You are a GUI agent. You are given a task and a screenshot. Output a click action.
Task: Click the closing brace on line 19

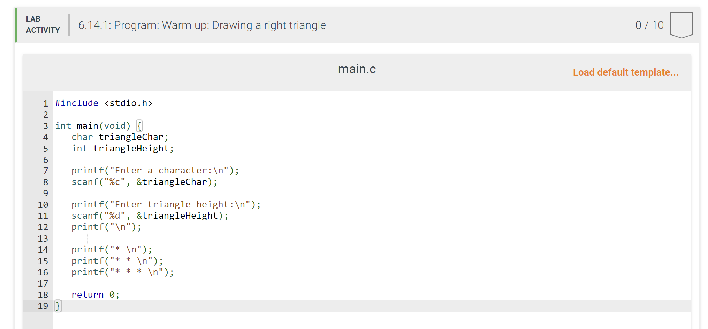[x=58, y=306]
